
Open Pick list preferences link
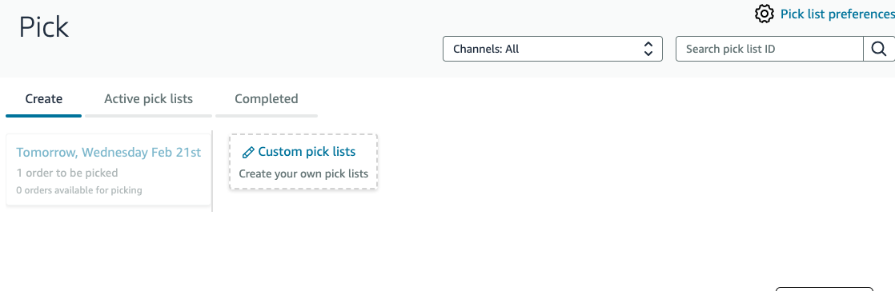(x=837, y=14)
